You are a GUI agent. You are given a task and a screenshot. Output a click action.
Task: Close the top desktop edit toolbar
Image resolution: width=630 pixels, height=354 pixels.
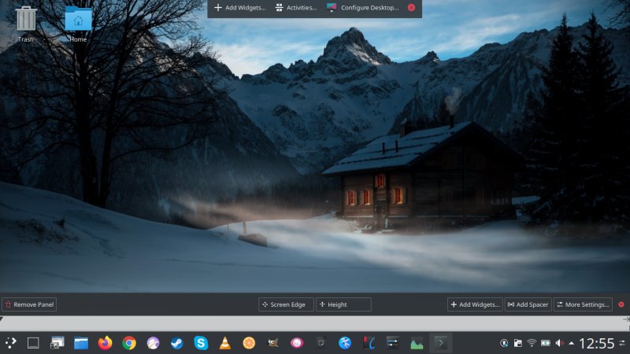(x=411, y=8)
